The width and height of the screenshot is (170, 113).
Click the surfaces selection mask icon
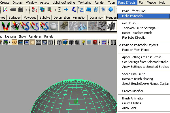89,10
